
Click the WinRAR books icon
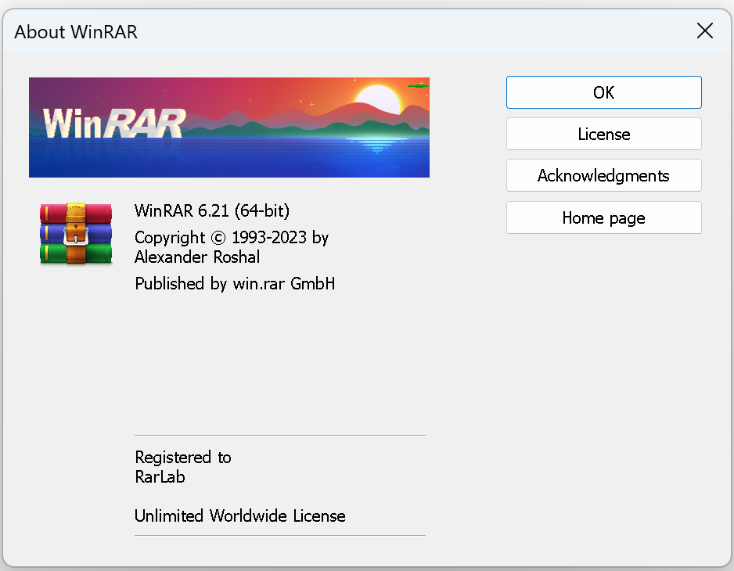(76, 234)
